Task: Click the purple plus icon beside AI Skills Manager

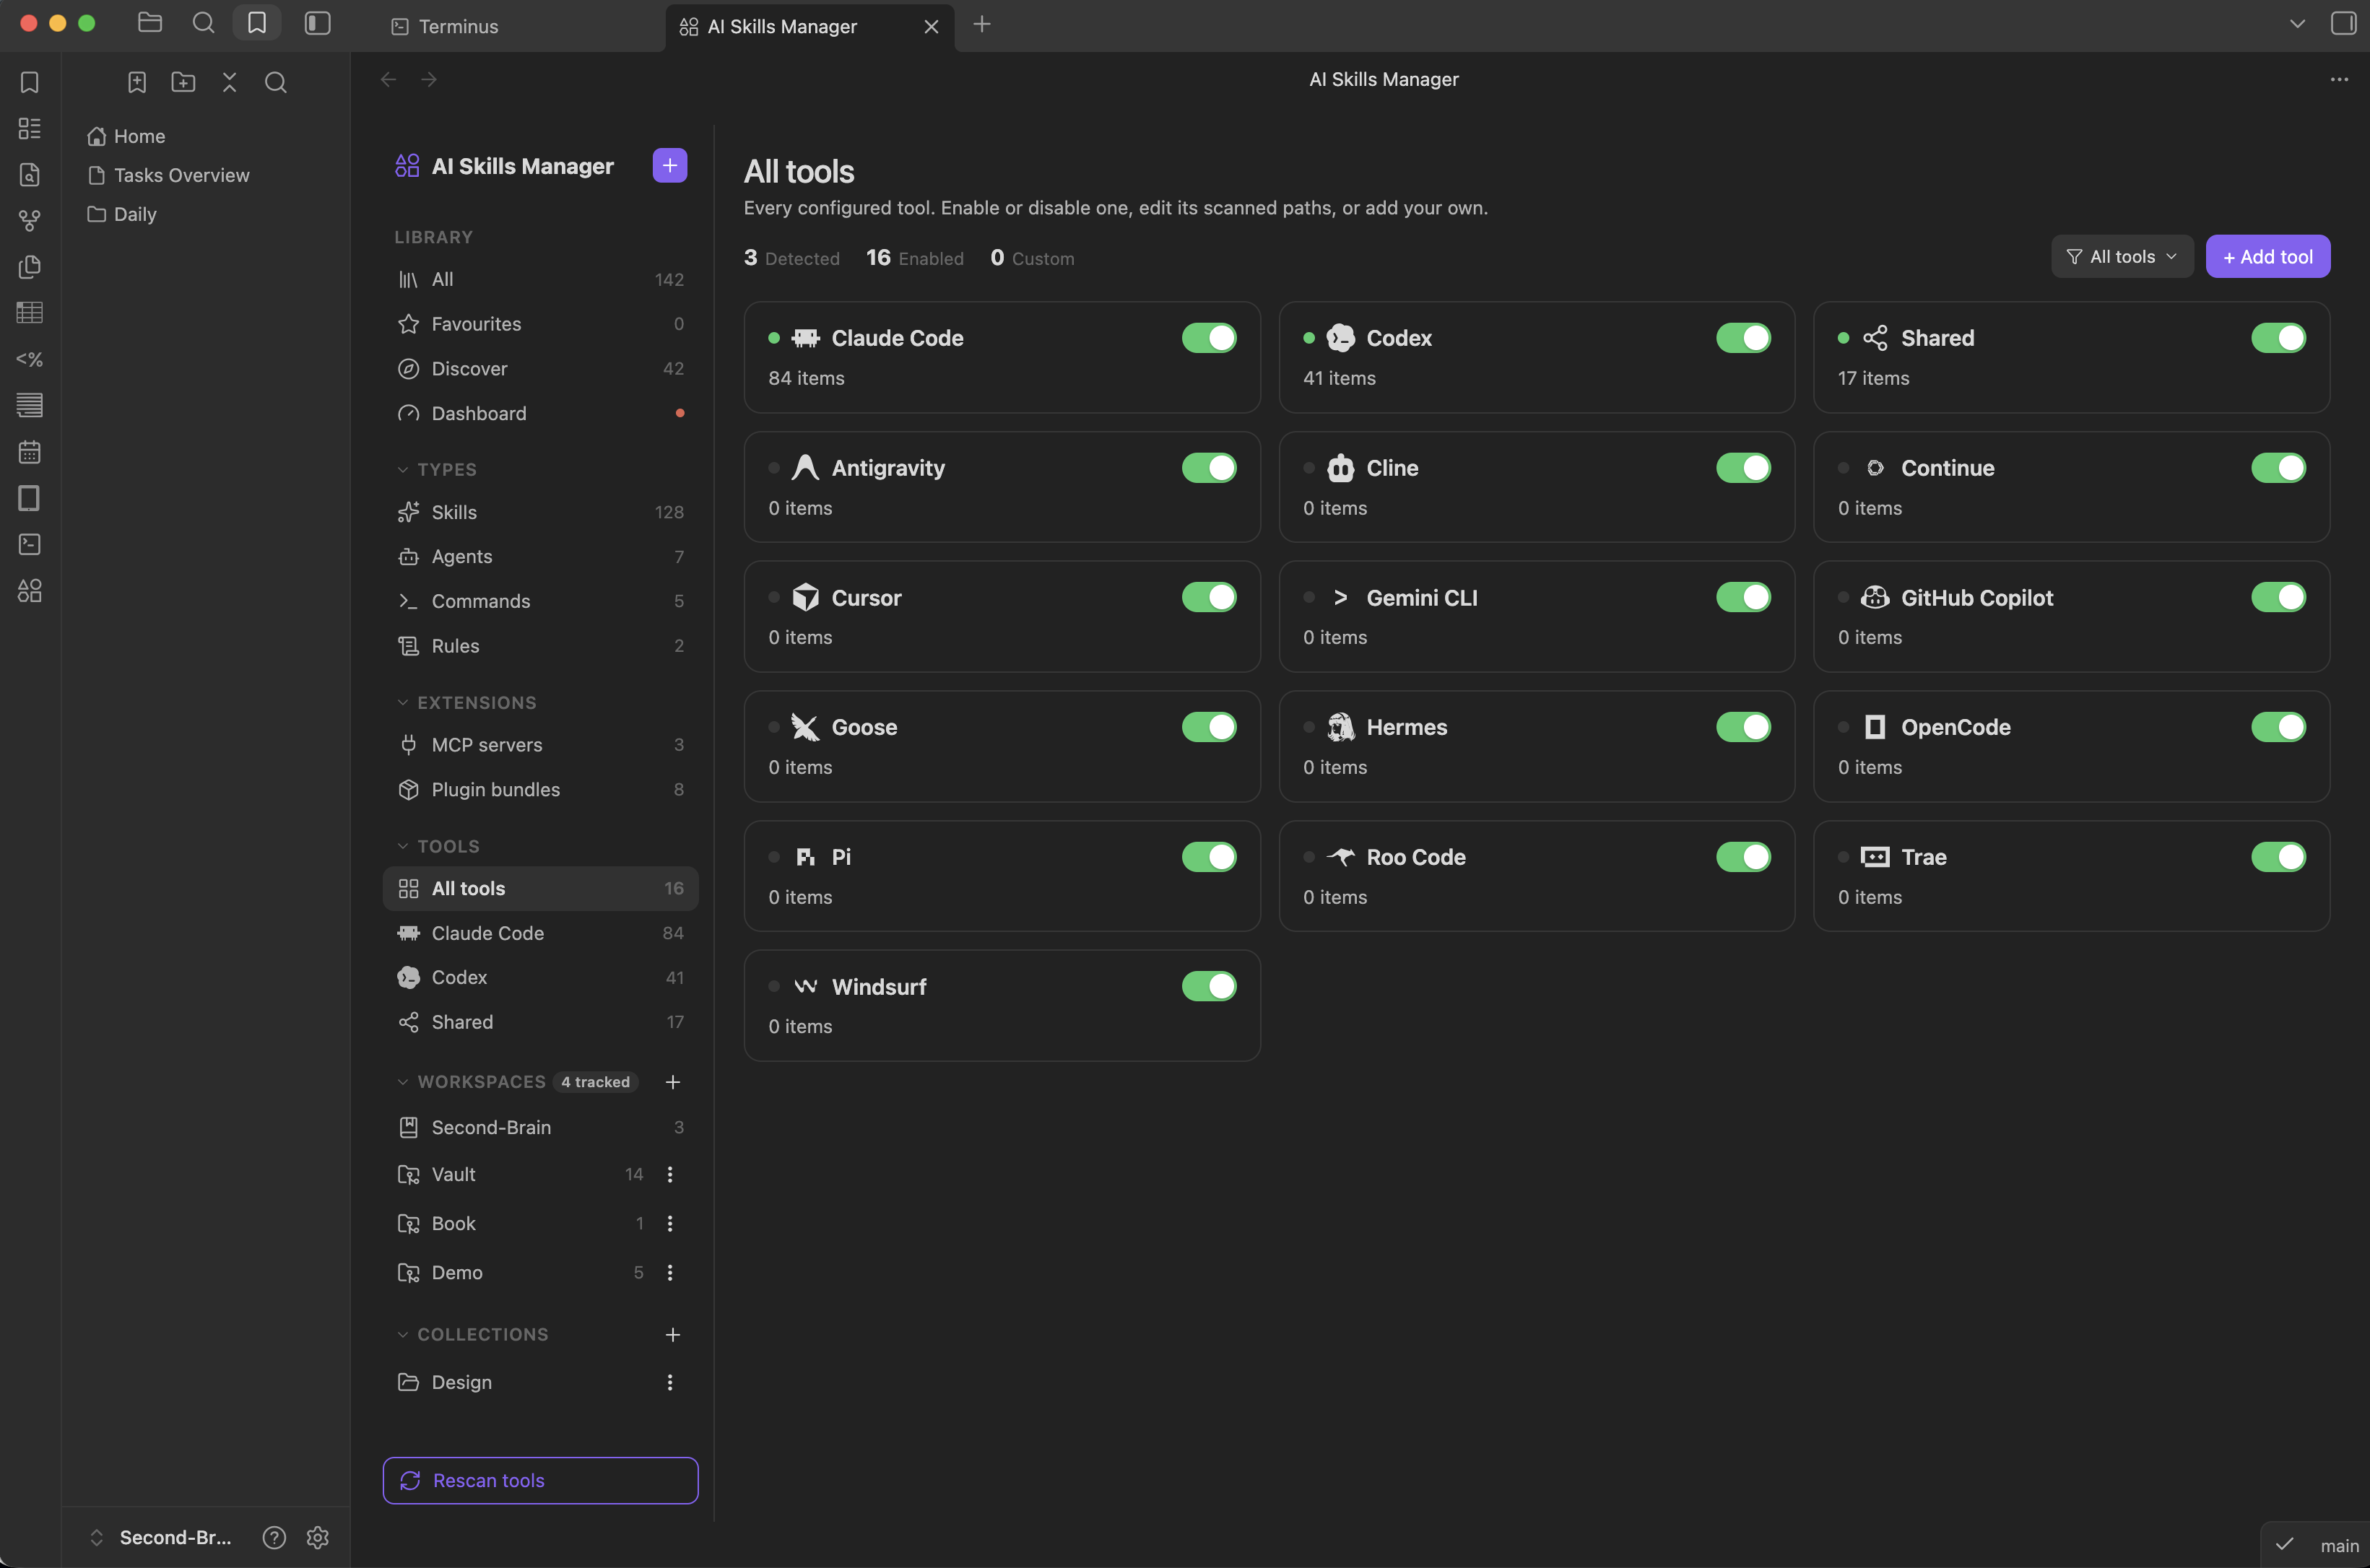Action: 669,165
